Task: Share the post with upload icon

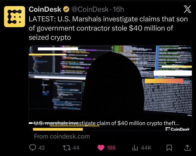Action: 187,148
